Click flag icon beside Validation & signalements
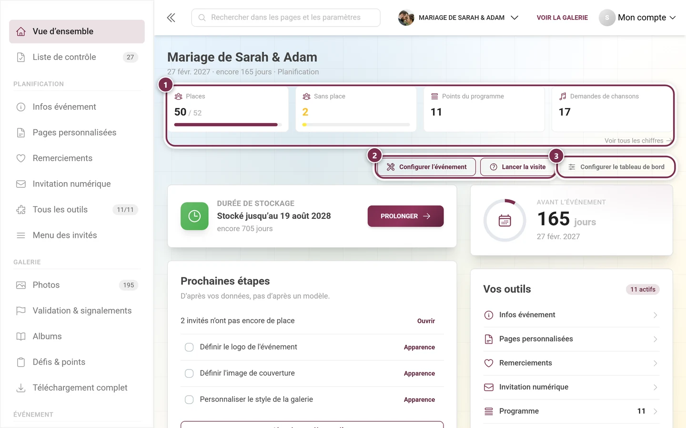This screenshot has height=428, width=686. (21, 311)
